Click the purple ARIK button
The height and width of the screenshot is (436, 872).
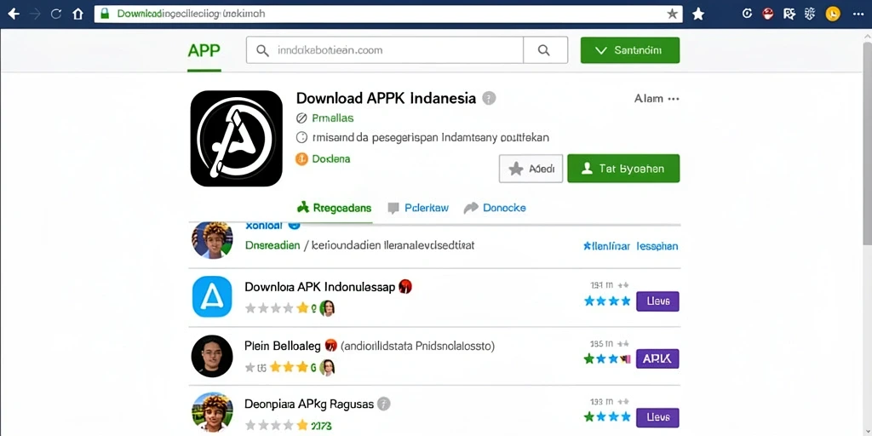pyautogui.click(x=657, y=359)
